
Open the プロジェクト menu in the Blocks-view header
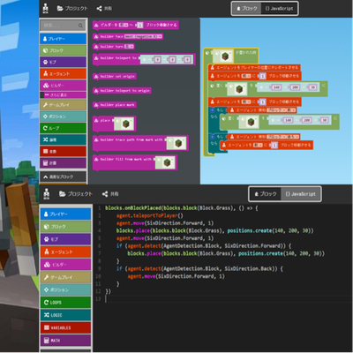(x=72, y=9)
